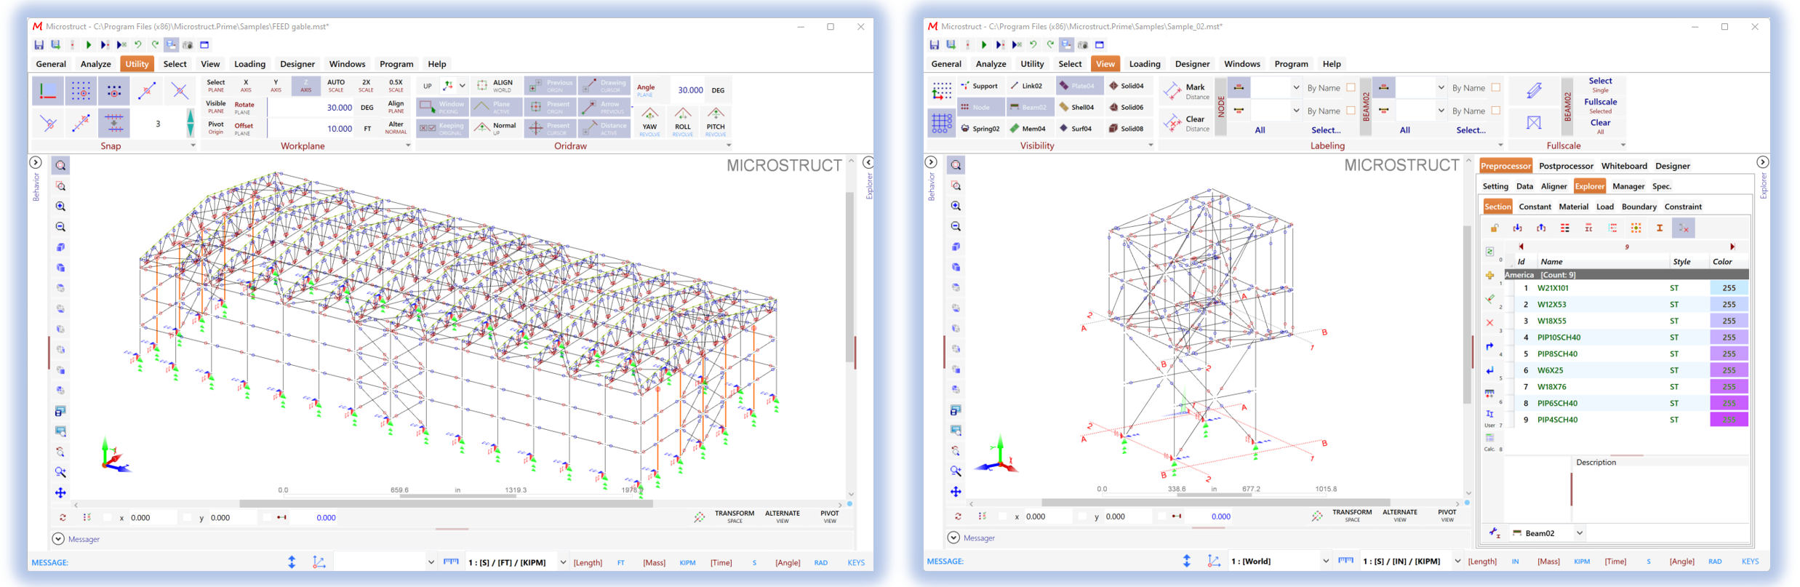Image resolution: width=1800 pixels, height=587 pixels.
Task: Click delete red X icon in Explorer sidebar
Action: [1489, 322]
